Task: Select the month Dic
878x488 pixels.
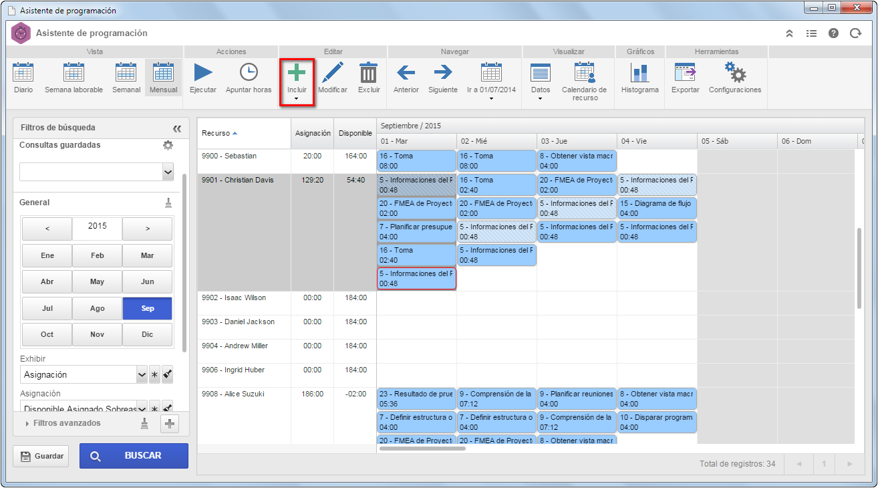Action: point(147,334)
